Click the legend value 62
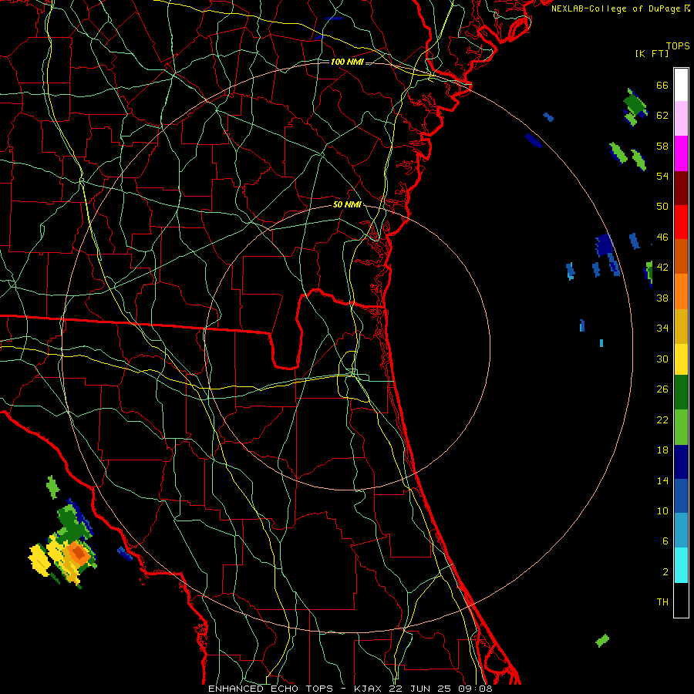This screenshot has width=694, height=694. 662,116
